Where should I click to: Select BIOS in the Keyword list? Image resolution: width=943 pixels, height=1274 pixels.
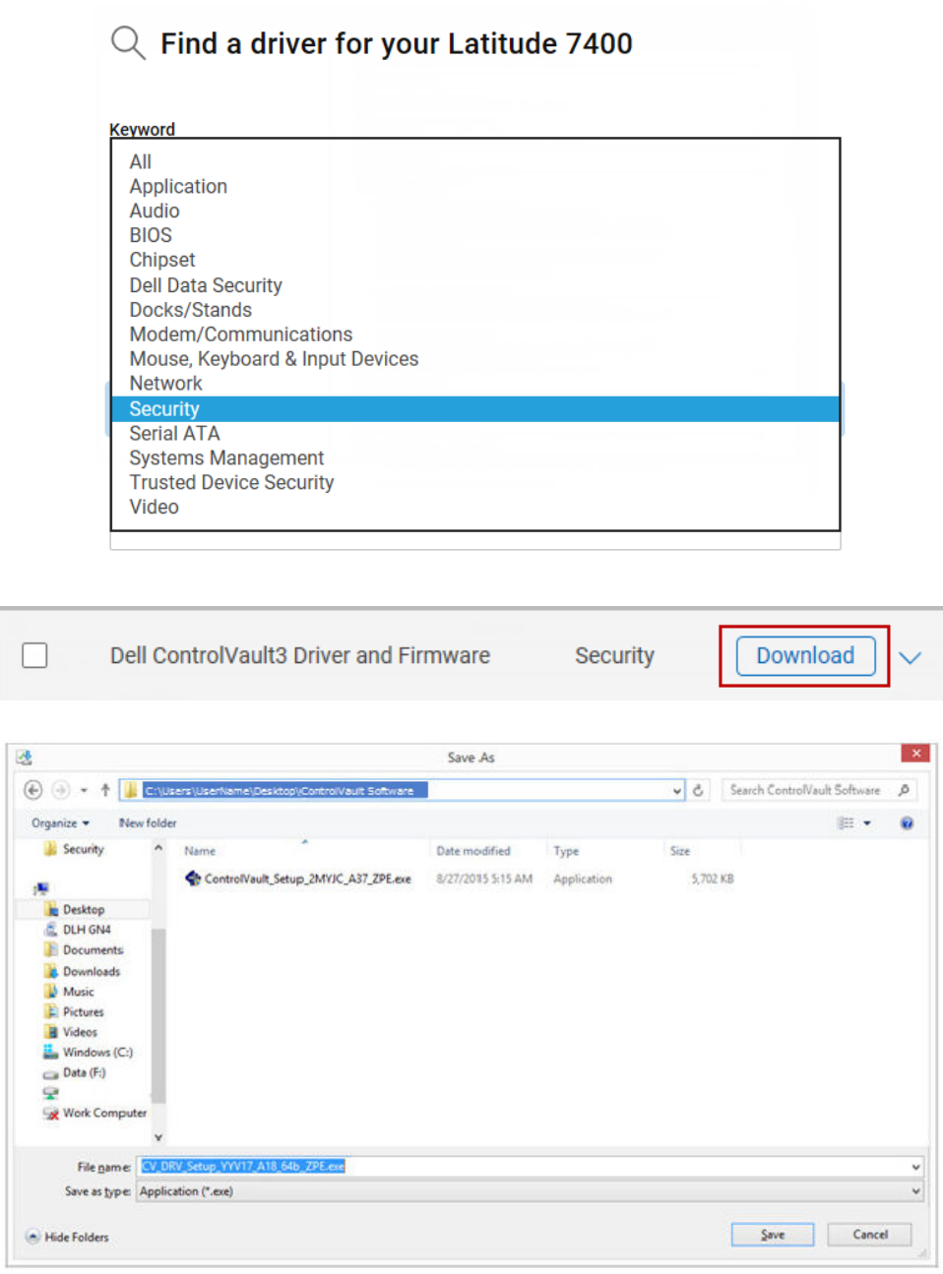pos(151,235)
